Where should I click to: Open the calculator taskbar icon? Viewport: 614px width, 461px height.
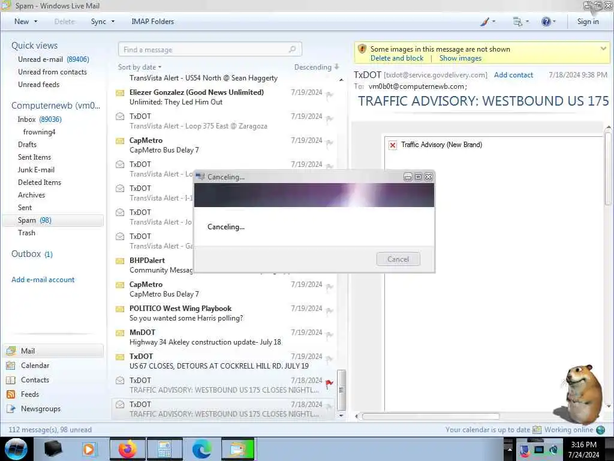164,449
